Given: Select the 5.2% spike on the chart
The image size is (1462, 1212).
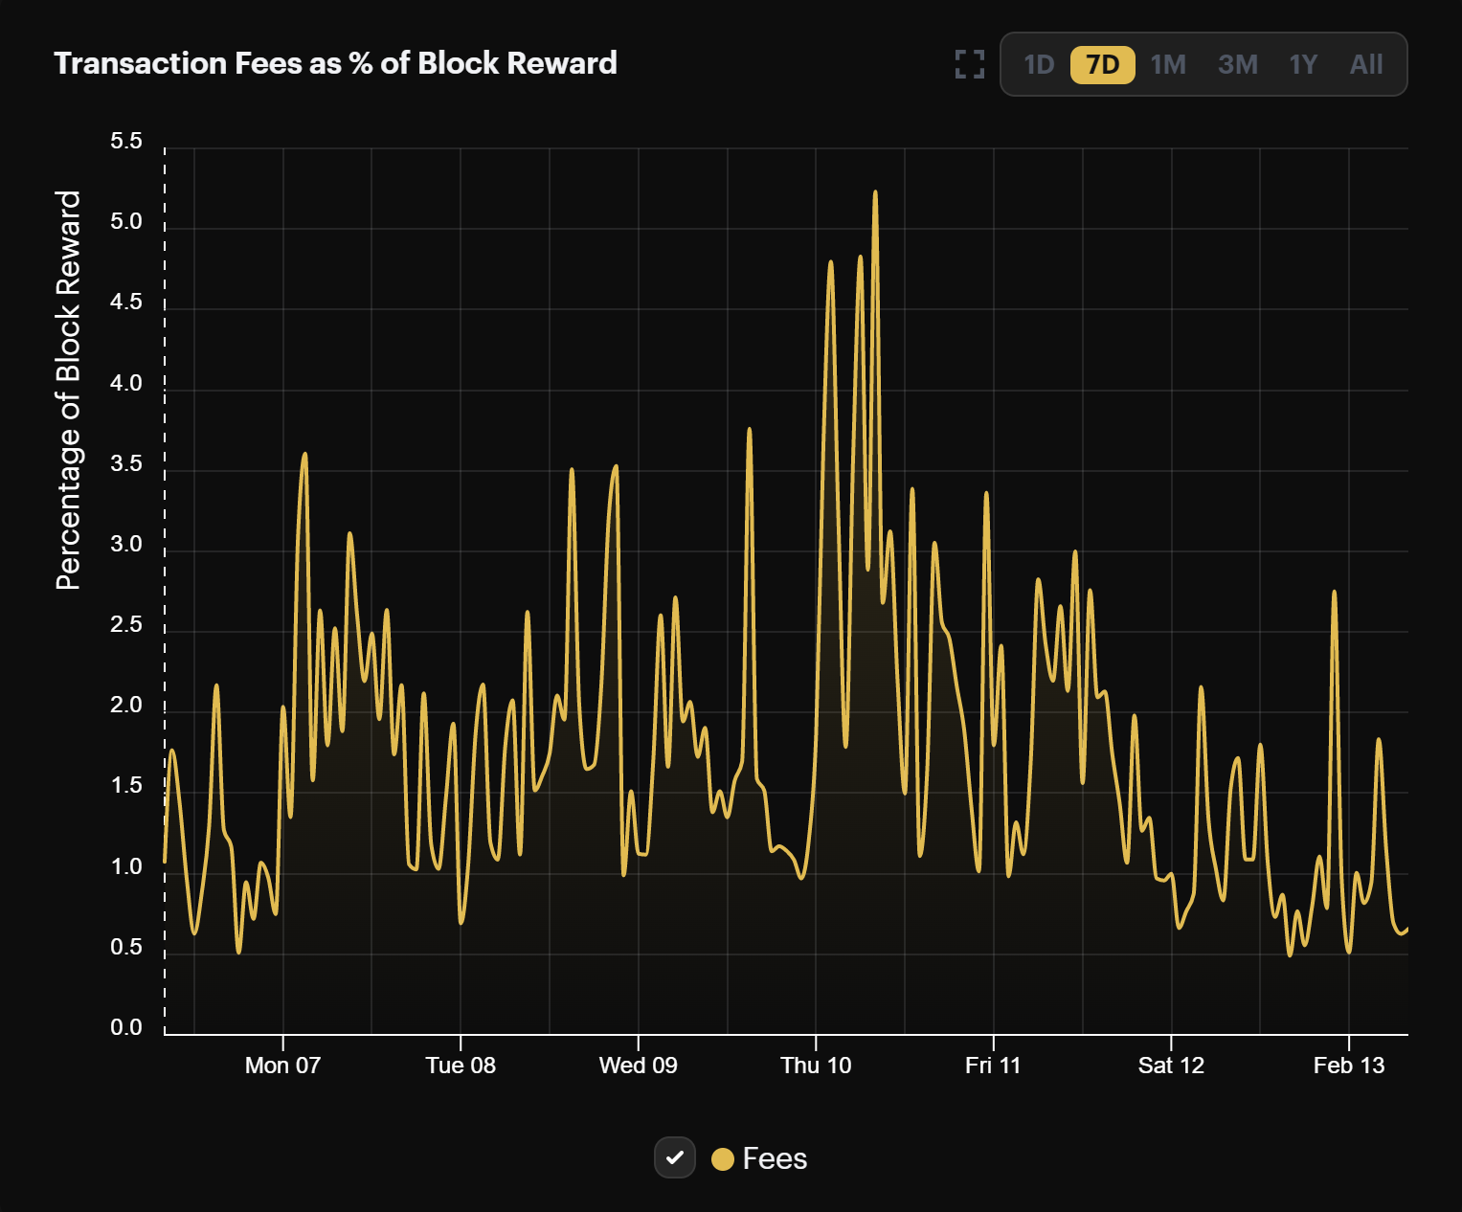Looking at the screenshot, I should tap(876, 193).
